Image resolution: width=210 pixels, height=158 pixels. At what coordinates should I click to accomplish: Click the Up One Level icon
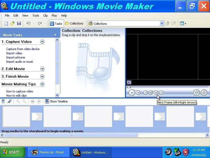click(x=167, y=23)
